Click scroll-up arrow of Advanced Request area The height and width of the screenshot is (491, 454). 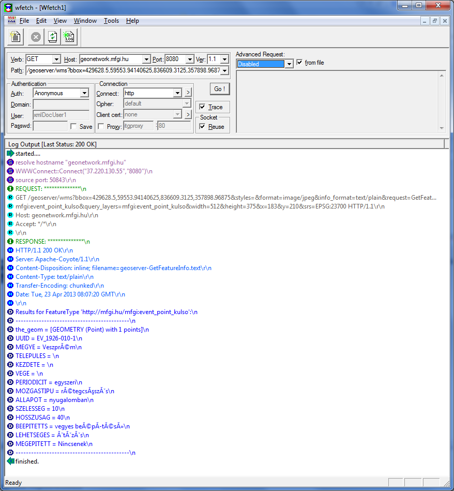coord(442,76)
